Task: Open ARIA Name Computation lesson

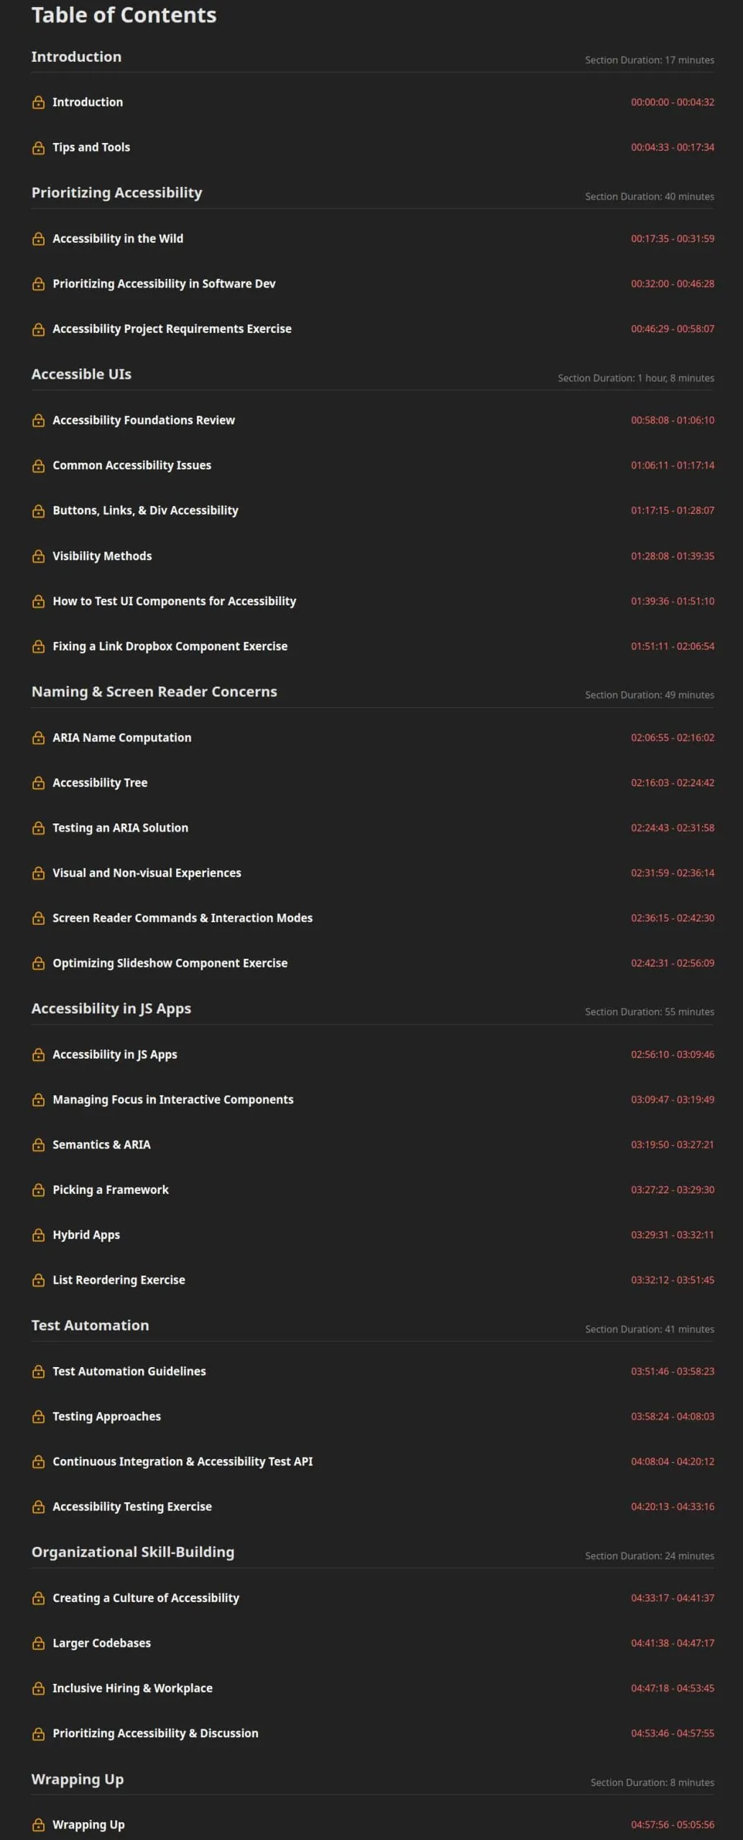Action: [122, 737]
